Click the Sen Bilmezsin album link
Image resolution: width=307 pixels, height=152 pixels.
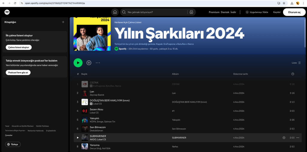click(x=179, y=129)
